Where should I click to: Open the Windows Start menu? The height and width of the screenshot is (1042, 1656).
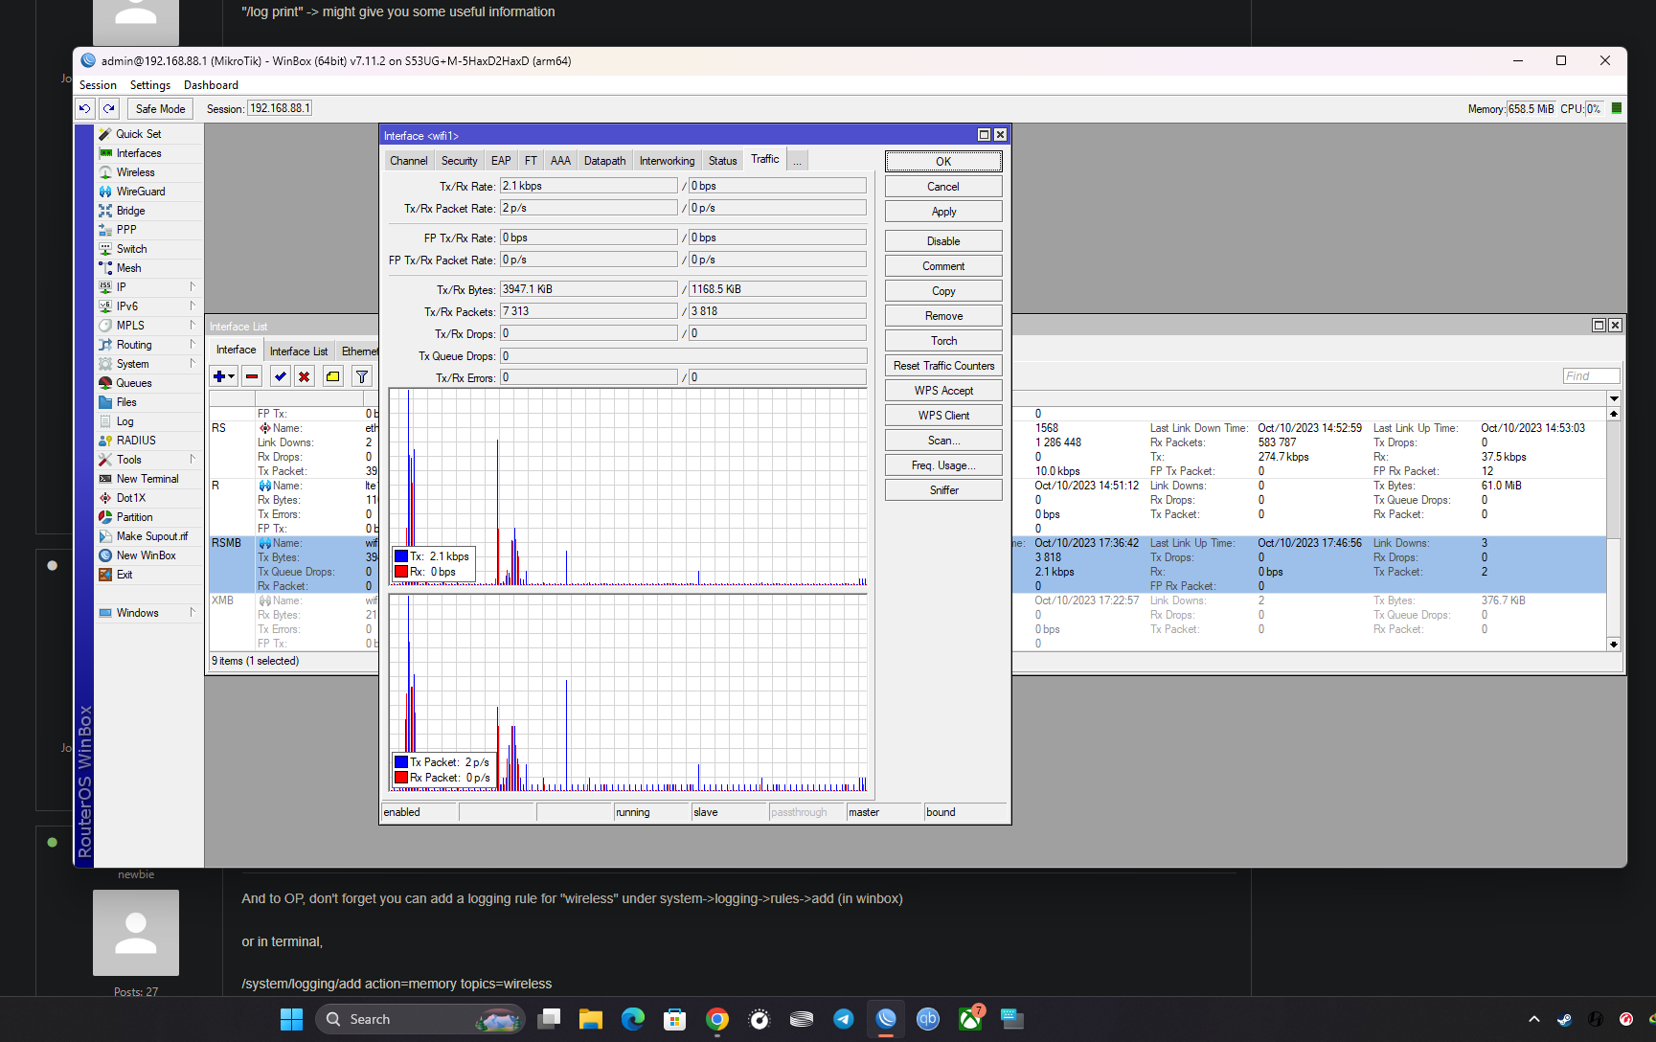pos(292,1019)
